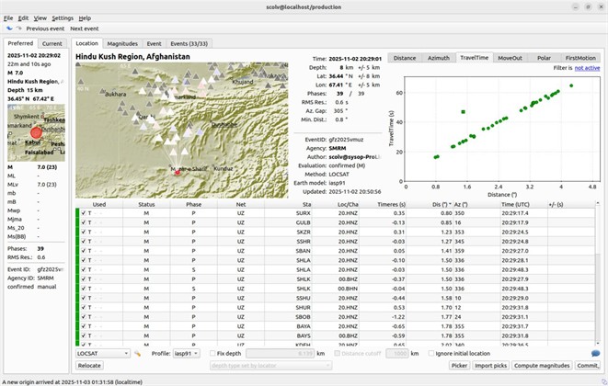Toggle Used checkbox for station SSHR
This screenshot has height=386, width=608.
84,242
